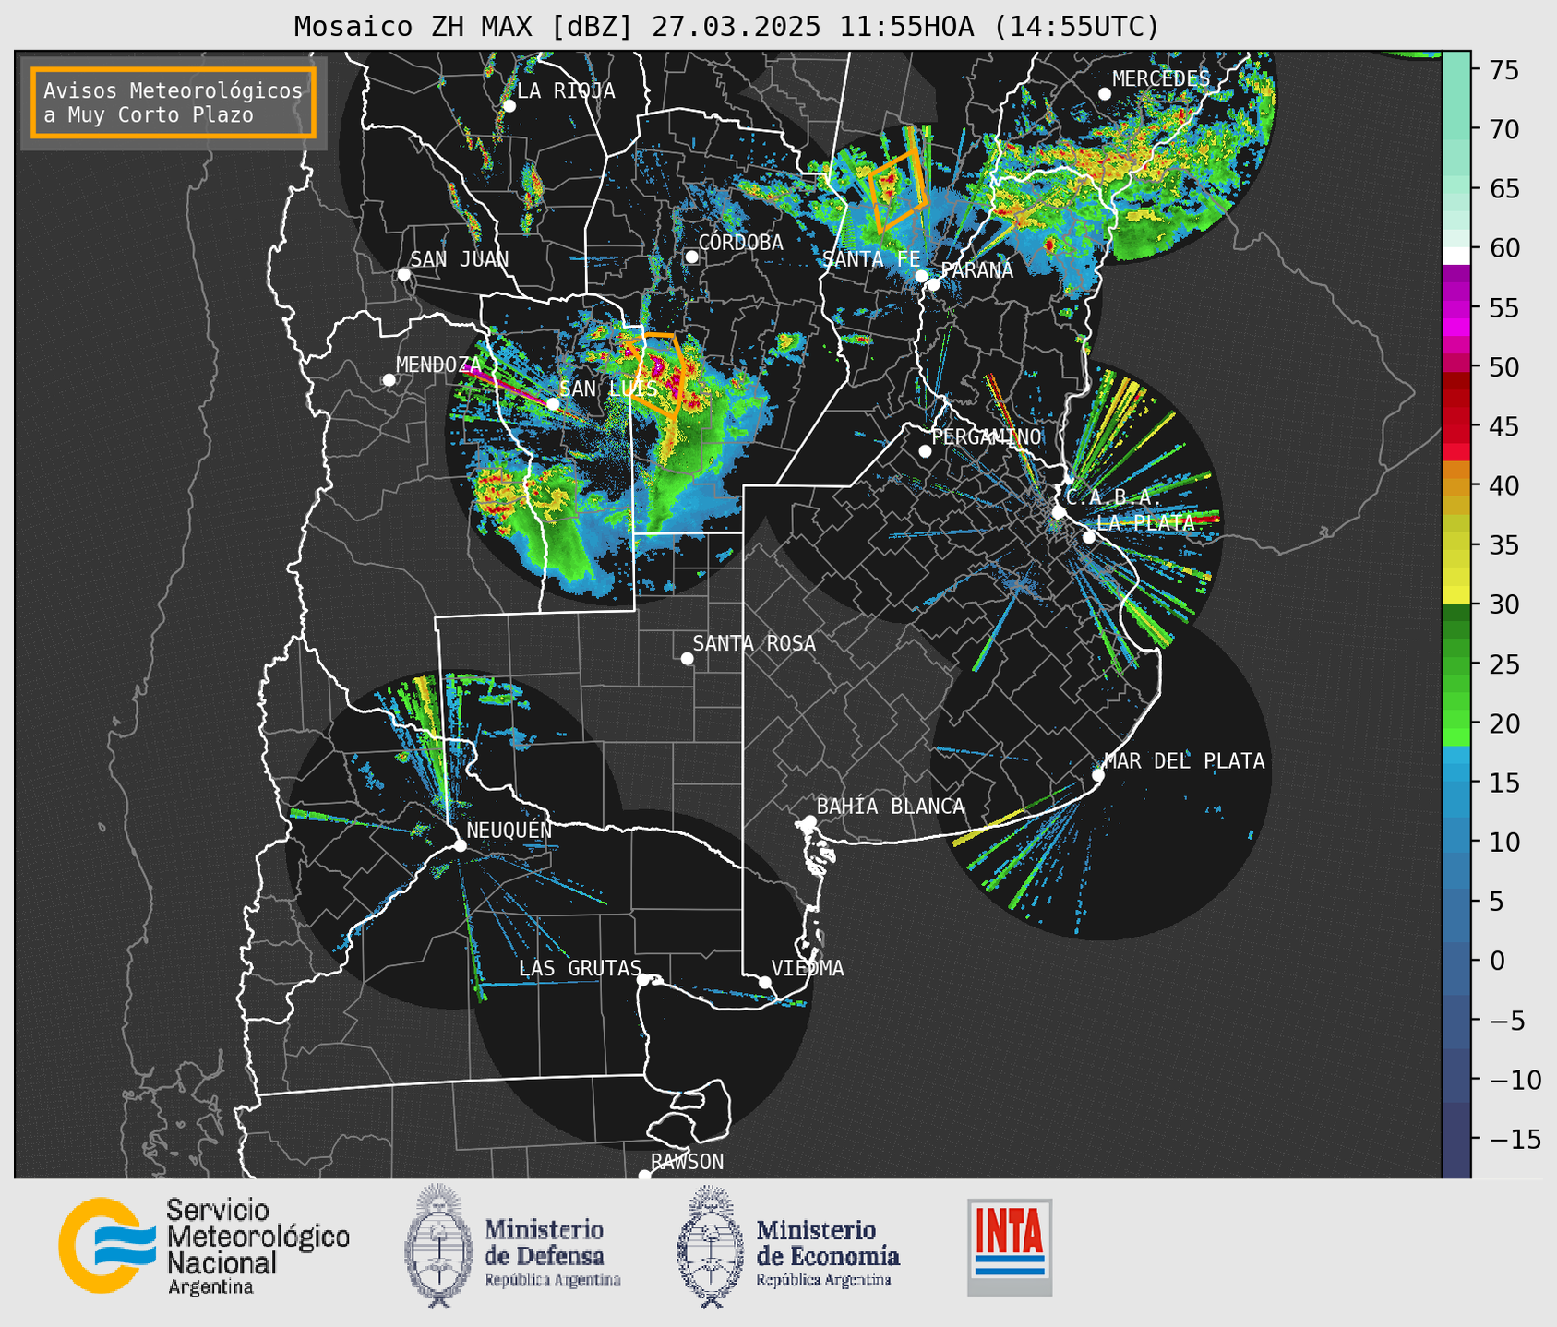Click the SANTA FE city label
The width and height of the screenshot is (1557, 1327).
coord(870,259)
